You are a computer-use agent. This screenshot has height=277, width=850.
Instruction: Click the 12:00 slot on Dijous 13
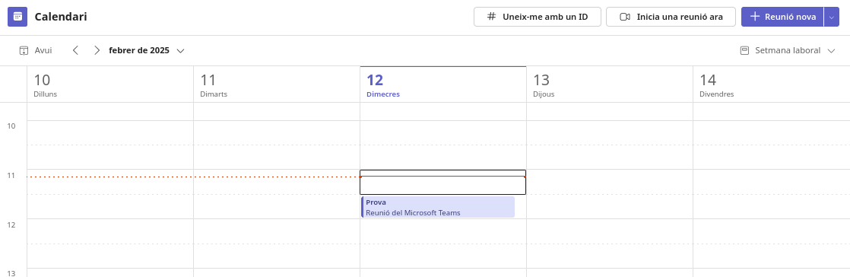coord(609,231)
